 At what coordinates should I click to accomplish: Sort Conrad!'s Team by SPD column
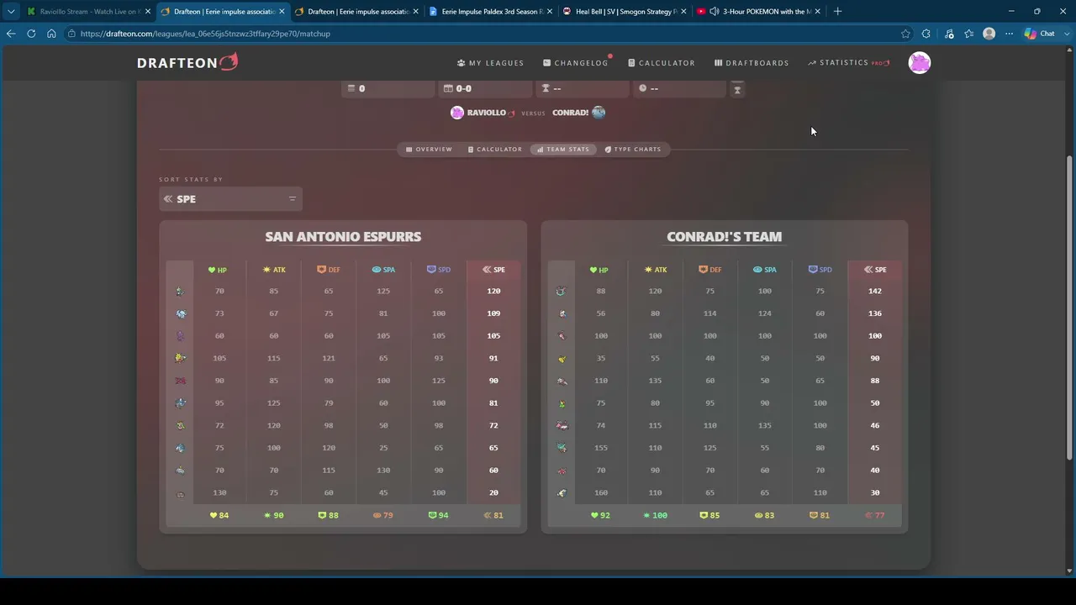click(x=820, y=270)
